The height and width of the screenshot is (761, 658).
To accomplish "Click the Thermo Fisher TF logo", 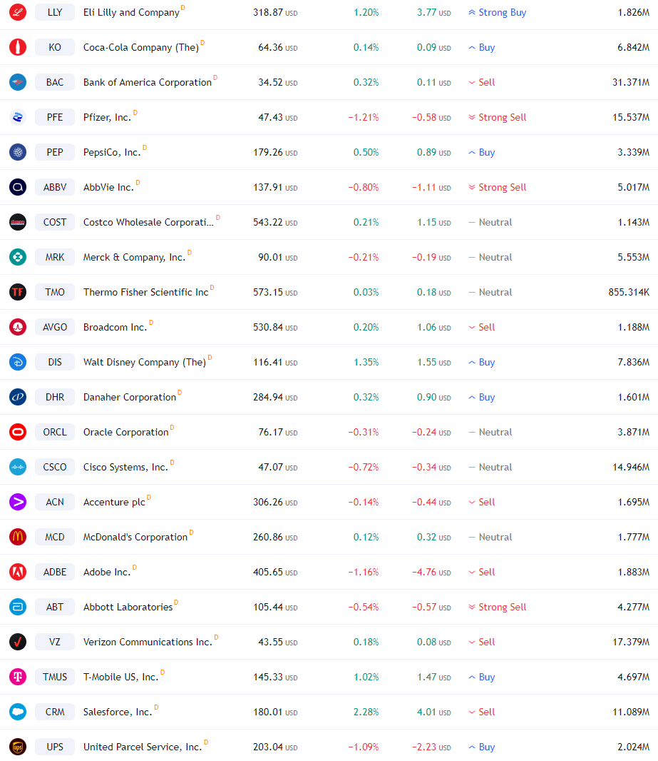I will coord(18,292).
